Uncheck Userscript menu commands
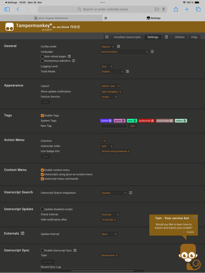205x273 pixels. click(x=42, y=179)
